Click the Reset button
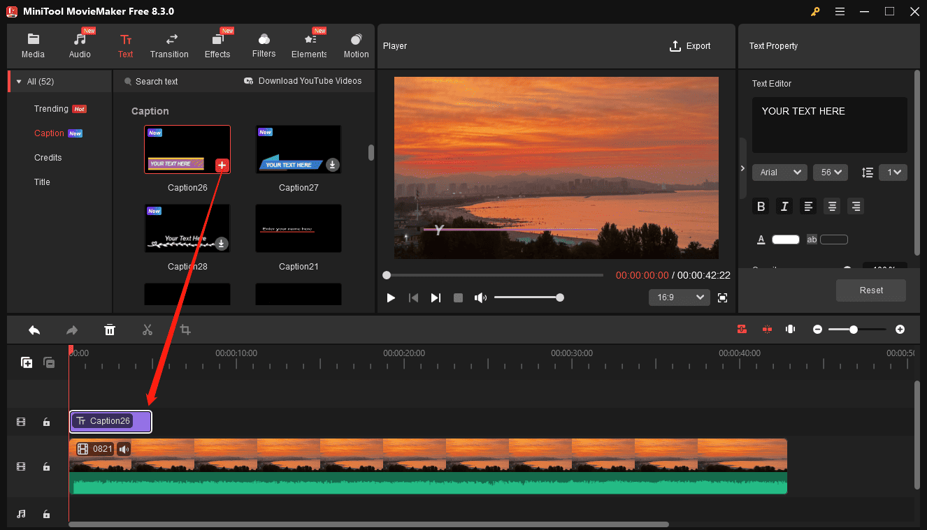Image resolution: width=927 pixels, height=530 pixels. pyautogui.click(x=871, y=290)
